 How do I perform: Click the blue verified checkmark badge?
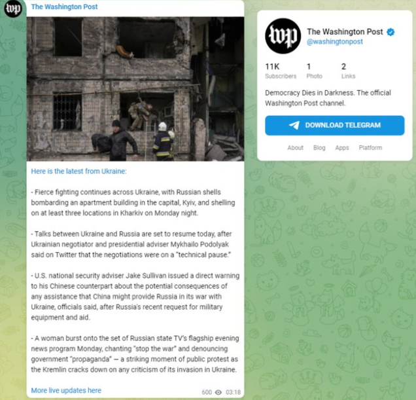[x=390, y=32]
